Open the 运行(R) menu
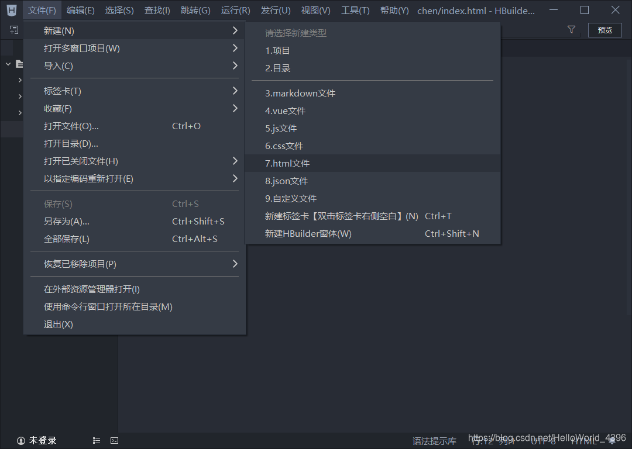 [x=235, y=11]
